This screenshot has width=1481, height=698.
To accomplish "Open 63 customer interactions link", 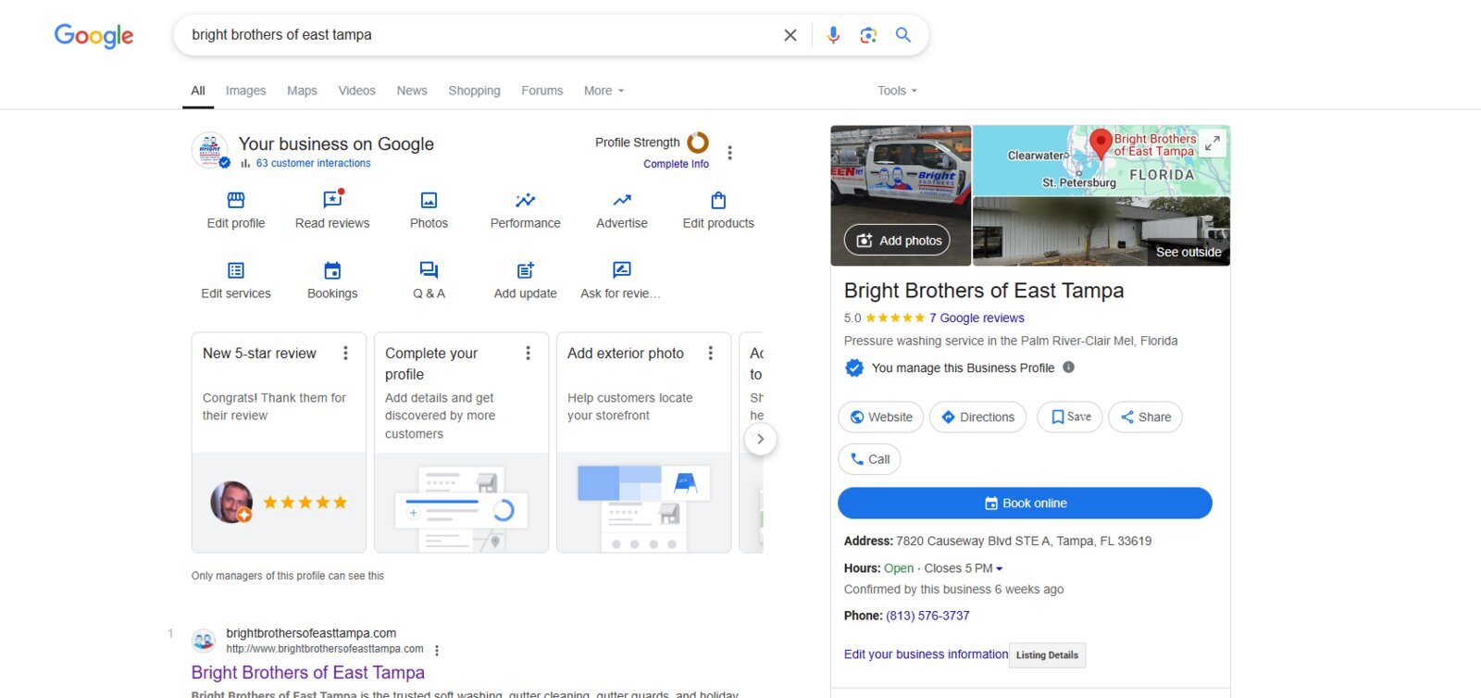I will pos(313,163).
